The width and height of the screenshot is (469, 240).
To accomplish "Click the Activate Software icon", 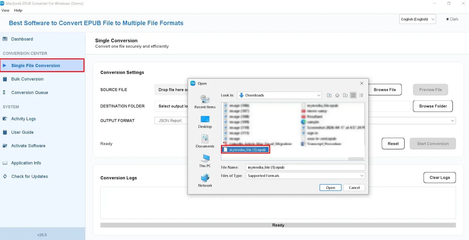I will (5, 146).
